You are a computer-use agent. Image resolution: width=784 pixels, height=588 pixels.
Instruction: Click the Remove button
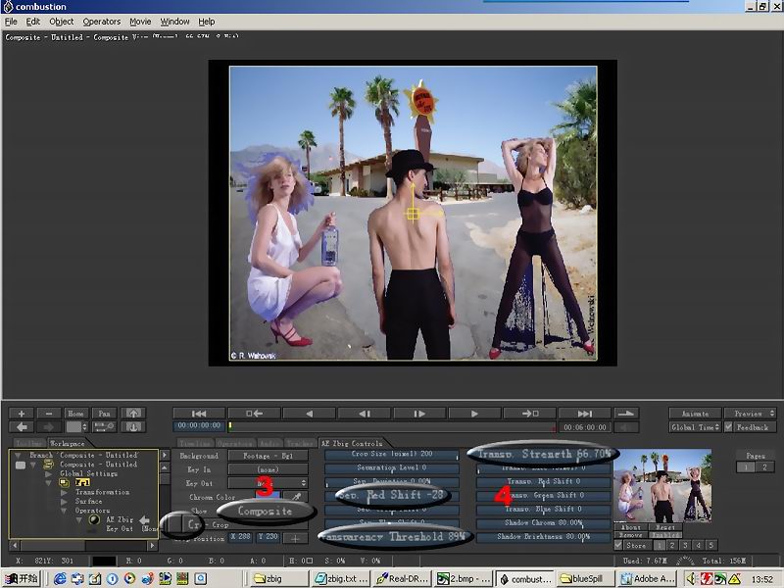(630, 534)
